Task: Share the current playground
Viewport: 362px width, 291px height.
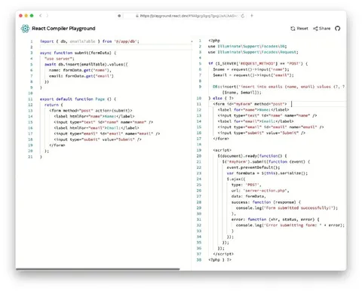Action: click(321, 29)
